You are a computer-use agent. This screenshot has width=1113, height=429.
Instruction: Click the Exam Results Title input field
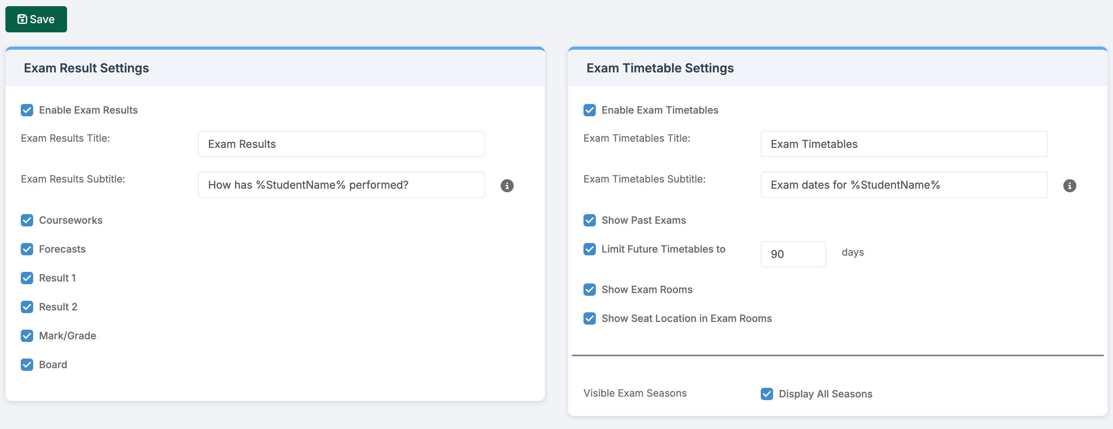click(x=341, y=144)
